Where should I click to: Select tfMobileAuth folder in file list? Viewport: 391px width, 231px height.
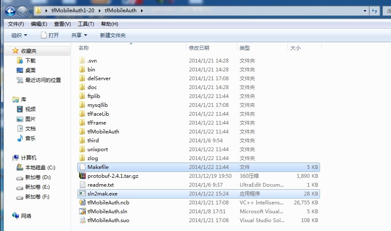pyautogui.click(x=99, y=132)
